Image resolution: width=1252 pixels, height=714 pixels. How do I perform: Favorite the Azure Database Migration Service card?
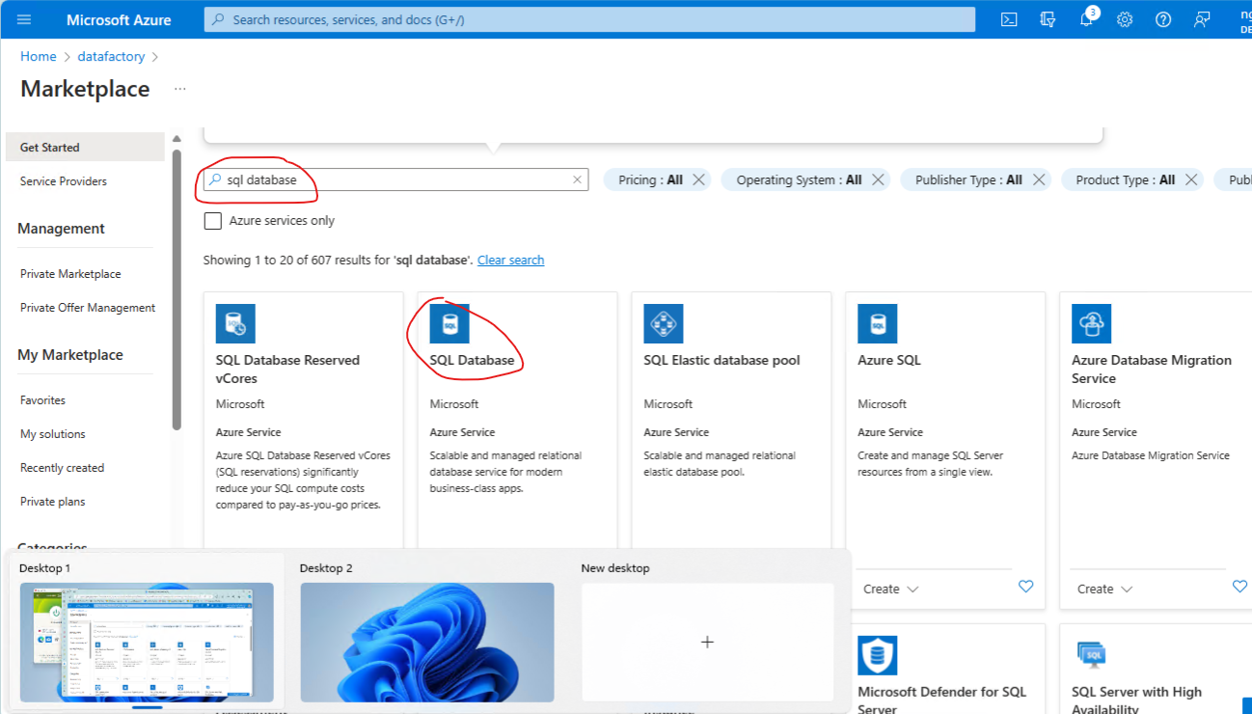click(1239, 587)
